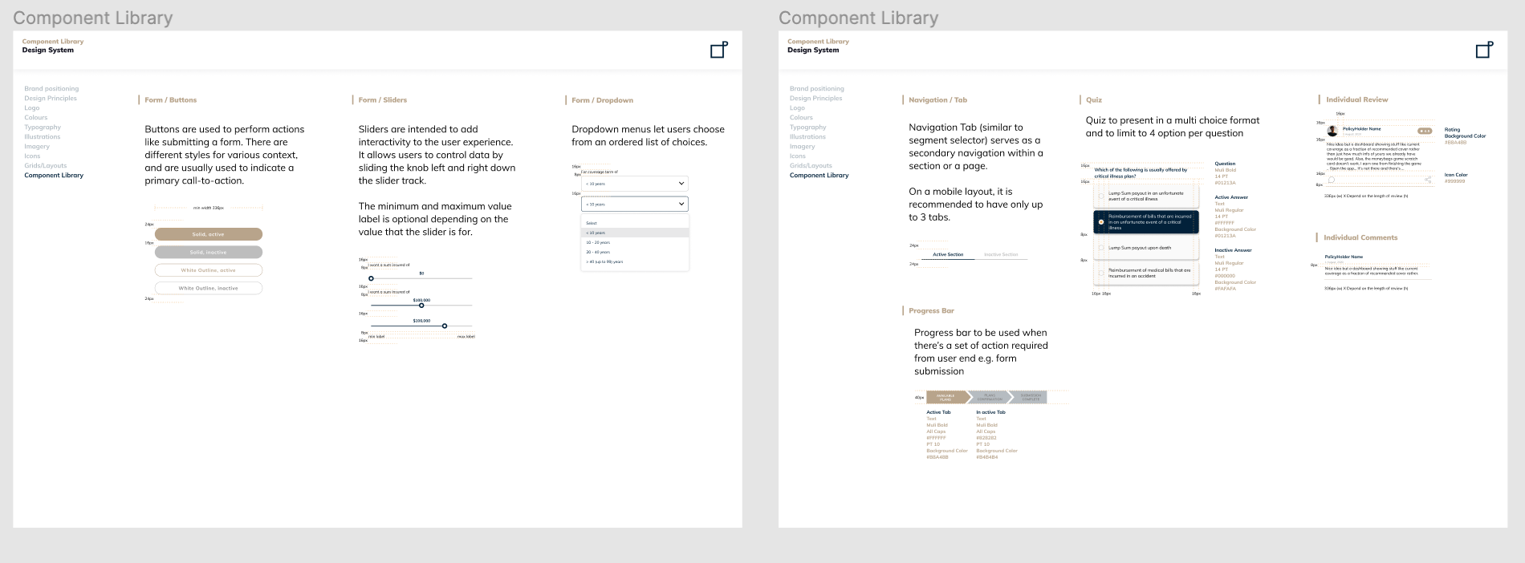The image size is (1525, 563).
Task: Choose the highlighted '< 10 years' list option
Action: click(635, 233)
